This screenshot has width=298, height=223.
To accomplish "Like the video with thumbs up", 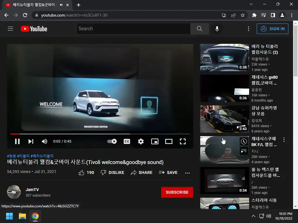I will [86, 172].
